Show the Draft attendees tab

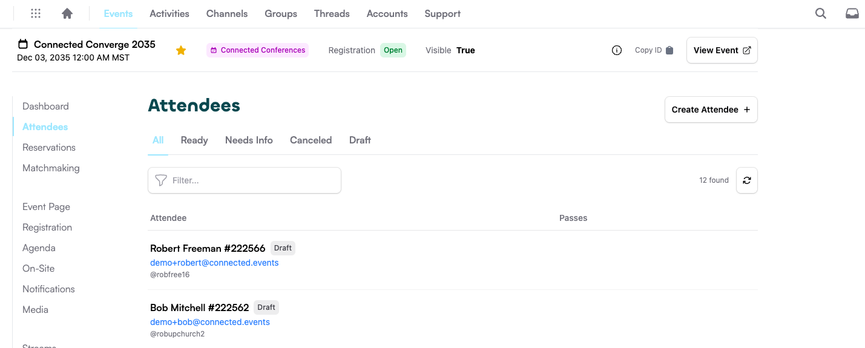click(360, 140)
